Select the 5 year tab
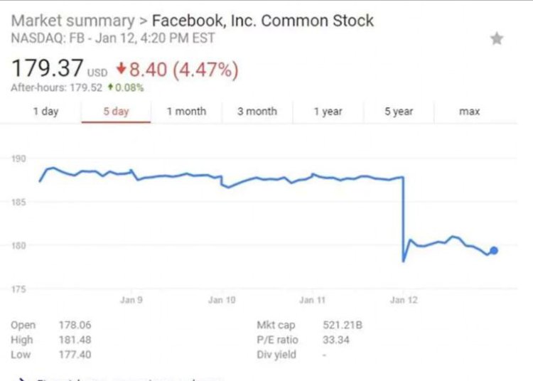This screenshot has height=381, width=533. (x=398, y=112)
